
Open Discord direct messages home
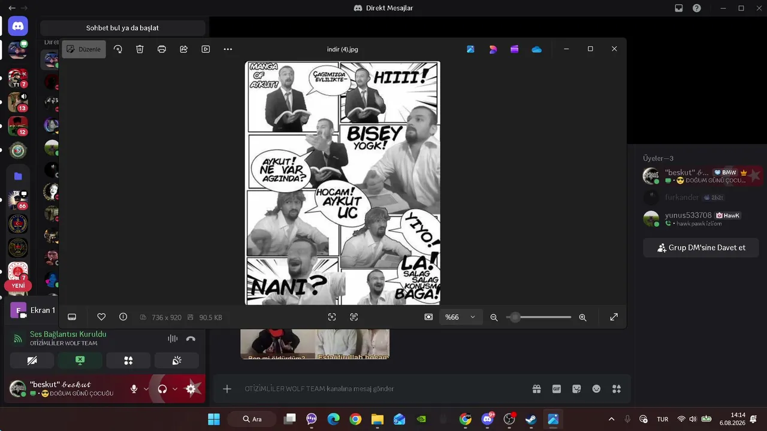(18, 26)
